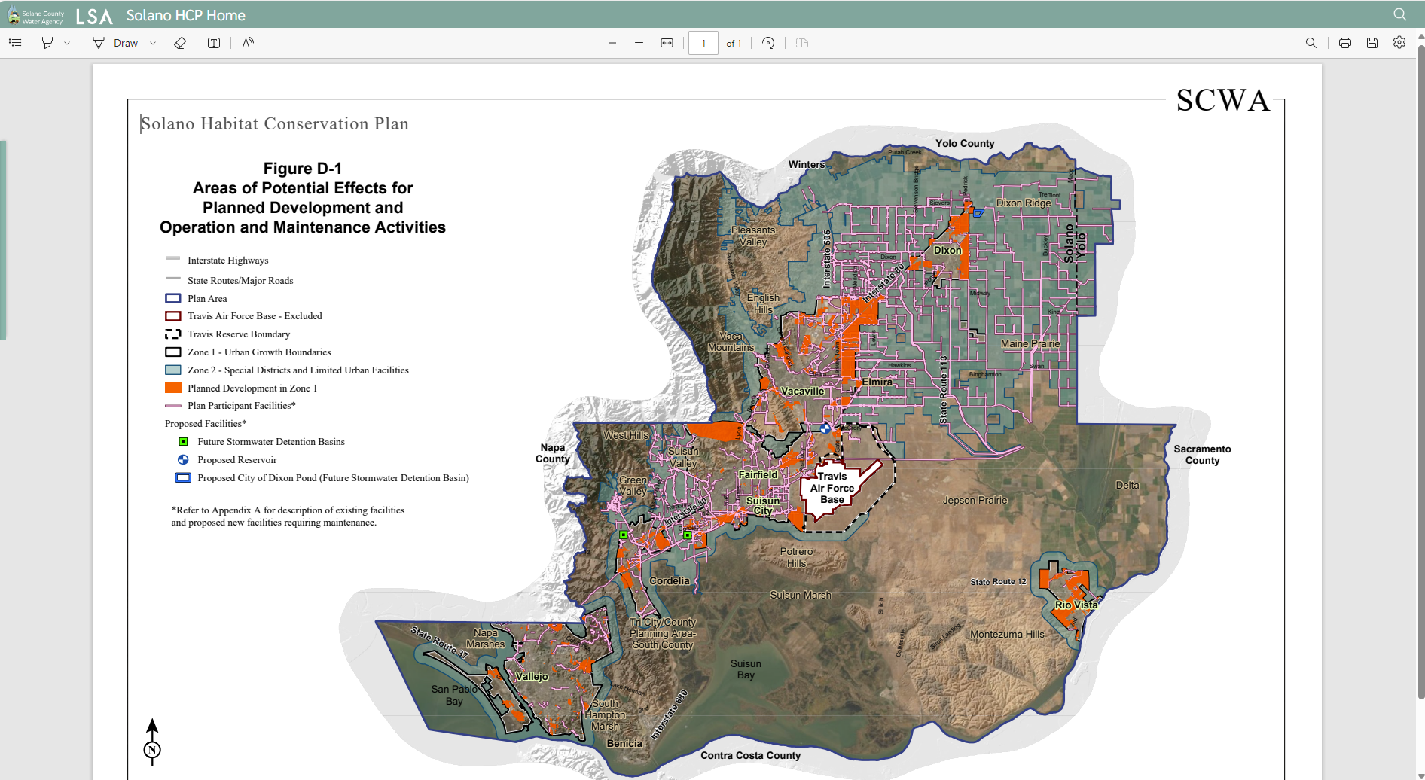Select the Highlight tool
This screenshot has height=780, width=1425.
coord(47,43)
